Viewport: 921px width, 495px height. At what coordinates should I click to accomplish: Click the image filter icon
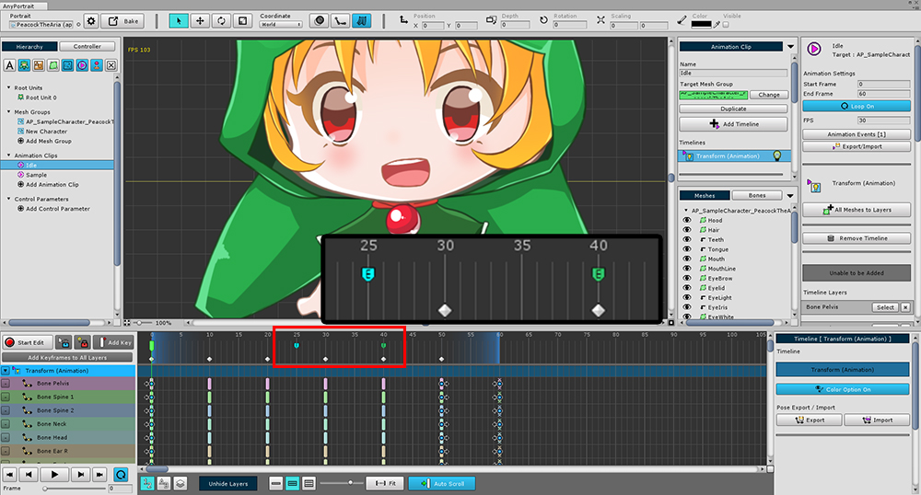click(x=38, y=65)
